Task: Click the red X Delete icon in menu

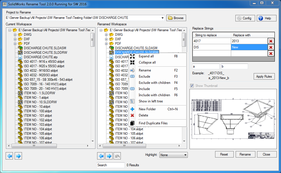Action: [132, 115]
